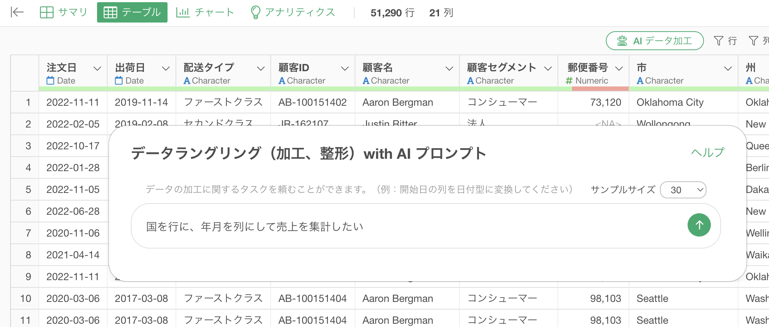Click the Date calendar icon under 注文日
Screen dimensions: 769x327
pos(50,81)
